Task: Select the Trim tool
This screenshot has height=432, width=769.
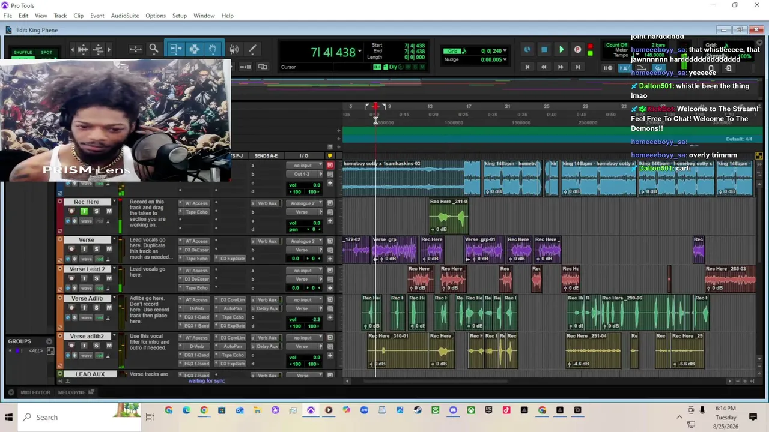Action: point(175,49)
